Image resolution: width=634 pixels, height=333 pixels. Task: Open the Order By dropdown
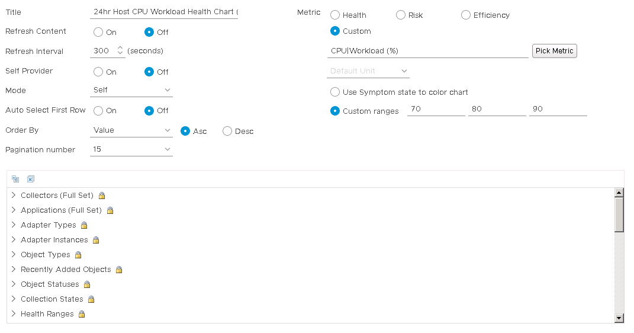(x=131, y=130)
